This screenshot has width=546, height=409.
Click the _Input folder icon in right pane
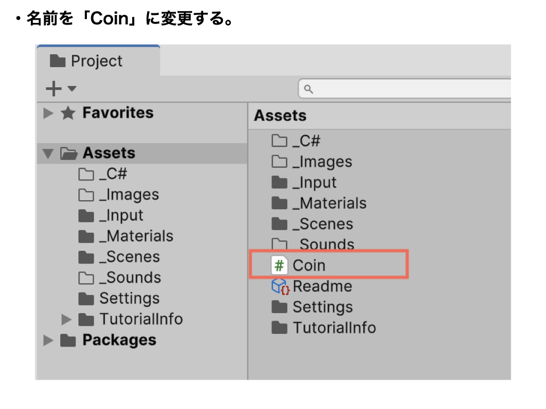(x=279, y=183)
